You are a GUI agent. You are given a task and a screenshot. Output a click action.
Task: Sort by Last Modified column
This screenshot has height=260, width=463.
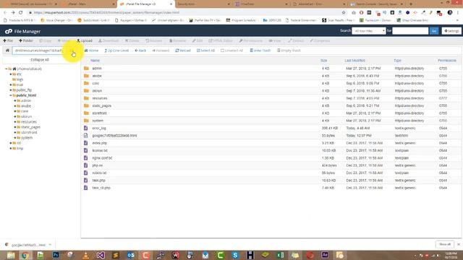[x=355, y=61]
